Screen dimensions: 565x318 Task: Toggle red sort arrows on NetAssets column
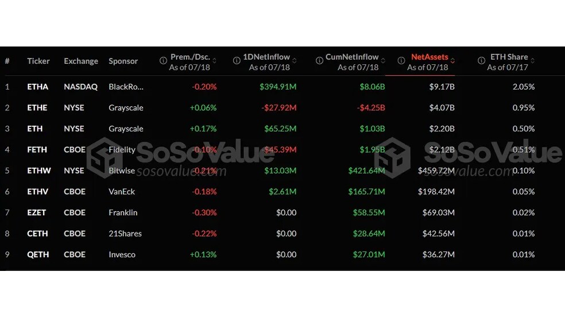point(452,61)
